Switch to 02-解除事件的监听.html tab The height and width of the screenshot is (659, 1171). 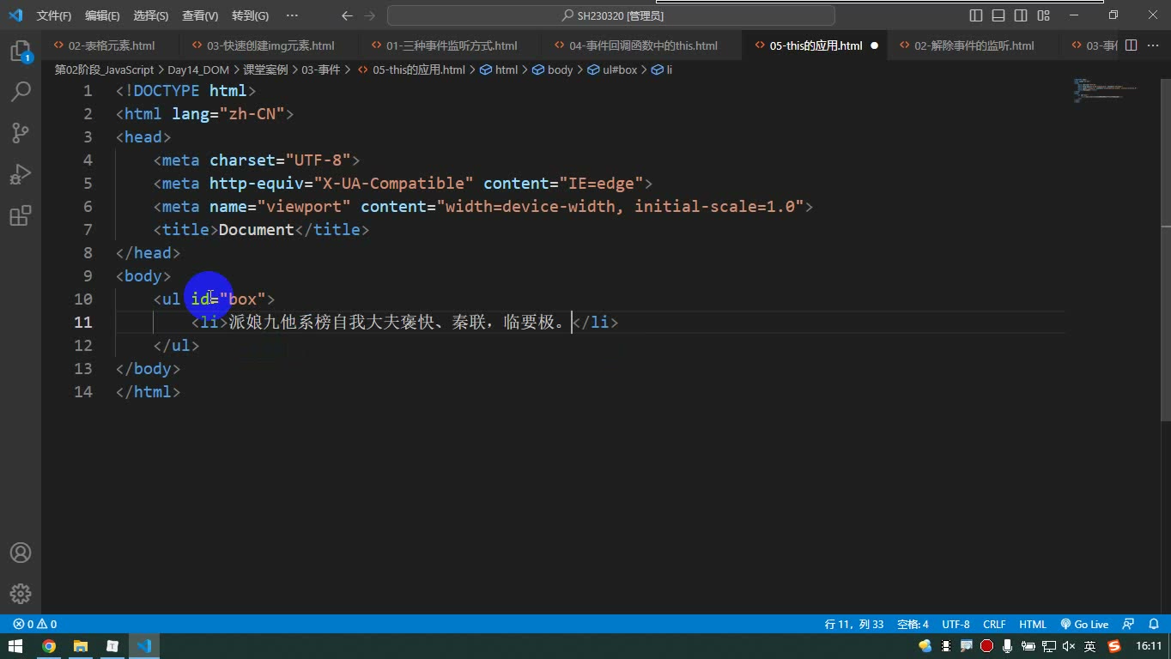click(x=974, y=45)
